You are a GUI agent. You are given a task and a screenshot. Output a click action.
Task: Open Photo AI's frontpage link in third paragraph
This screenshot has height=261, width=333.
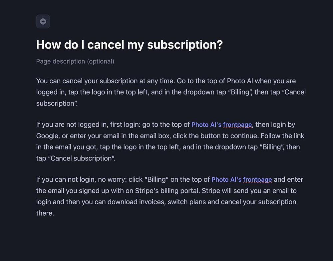pos(241,179)
